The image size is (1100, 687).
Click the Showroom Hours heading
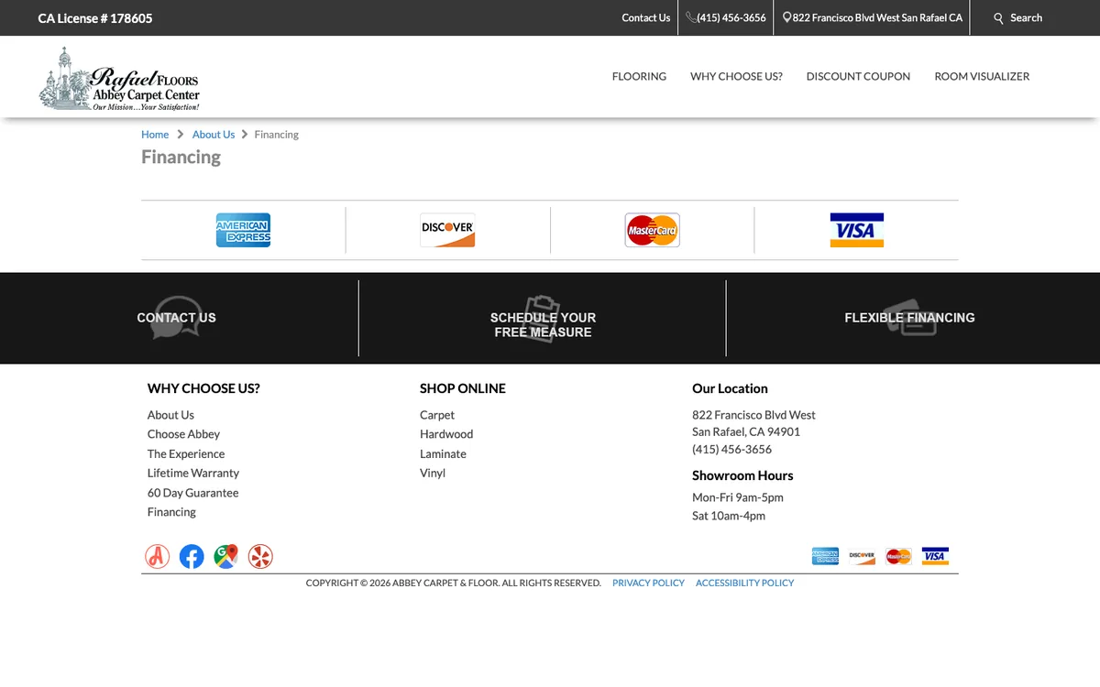[742, 475]
